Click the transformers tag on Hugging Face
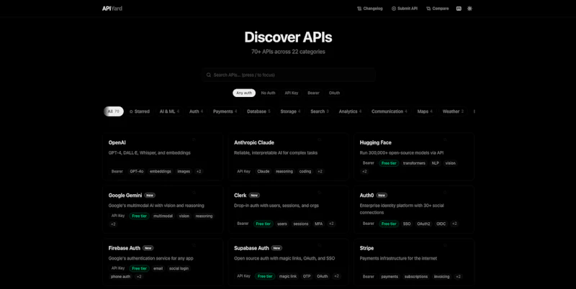Screen dimensions: 576x289 pos(414,163)
